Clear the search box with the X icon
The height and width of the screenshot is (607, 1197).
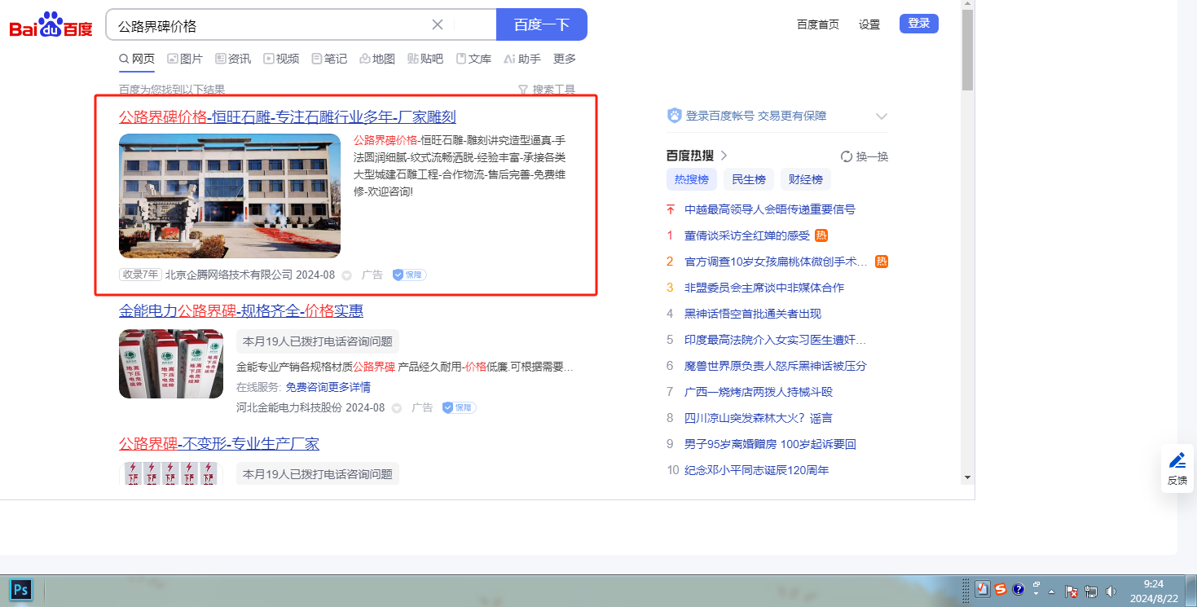438,24
